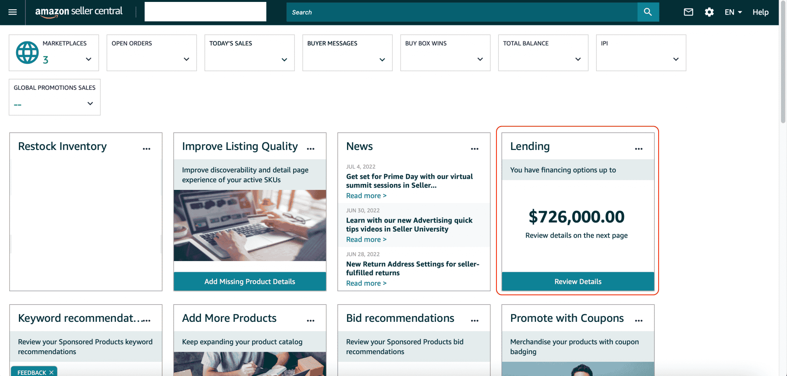Click Marketplaces count "3"
The image size is (787, 376).
[45, 60]
